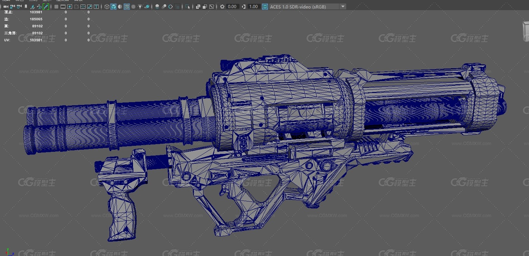Click the ViewCube in the viewport corner
The height and width of the screenshot is (256, 529).
click(526, 31)
